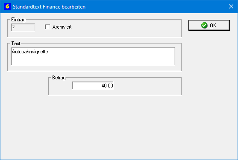Click the Archiviert label text
The height and width of the screenshot is (160, 238).
62,27
